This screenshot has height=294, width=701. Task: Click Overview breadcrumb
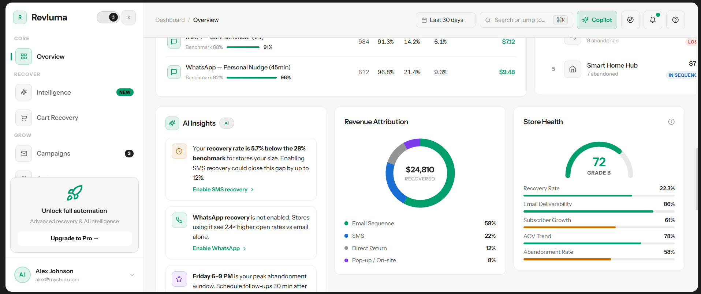pyautogui.click(x=206, y=20)
